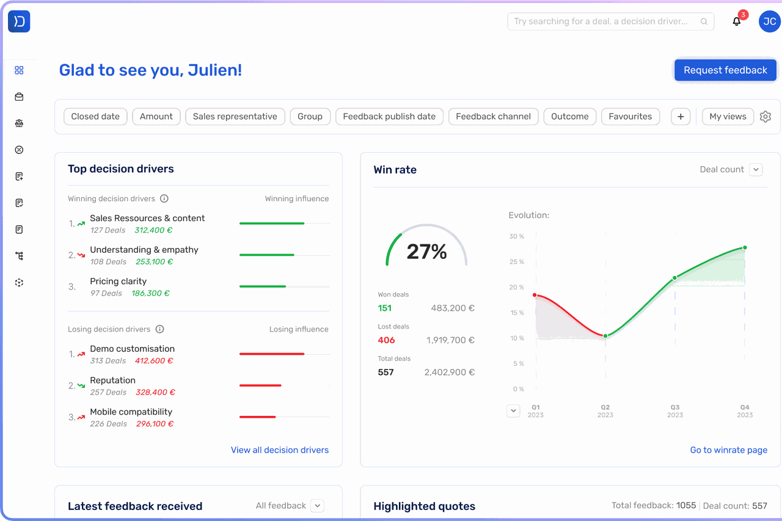Select the Closed date filter
Viewport: 782px width, 521px height.
(95, 117)
